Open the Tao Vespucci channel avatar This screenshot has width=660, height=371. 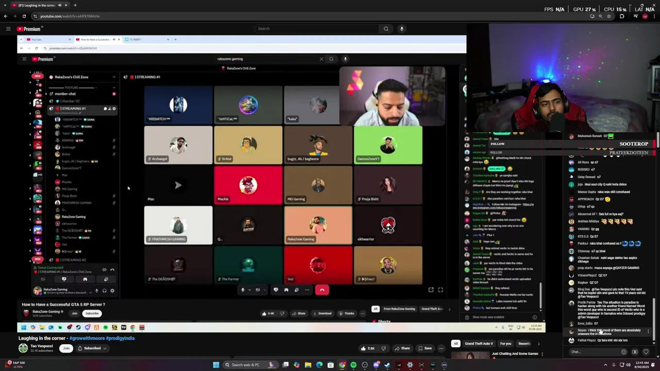(x=23, y=348)
